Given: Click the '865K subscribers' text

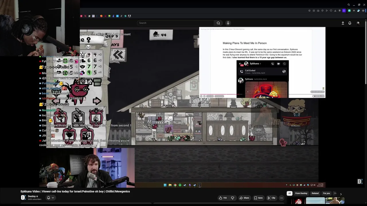Looking at the screenshot, I should [x=35, y=199].
